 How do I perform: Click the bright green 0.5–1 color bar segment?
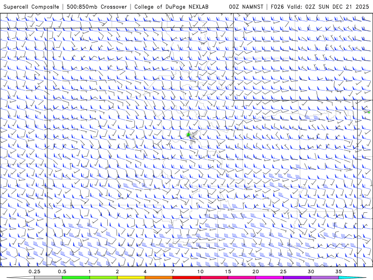pyautogui.click(x=76, y=278)
